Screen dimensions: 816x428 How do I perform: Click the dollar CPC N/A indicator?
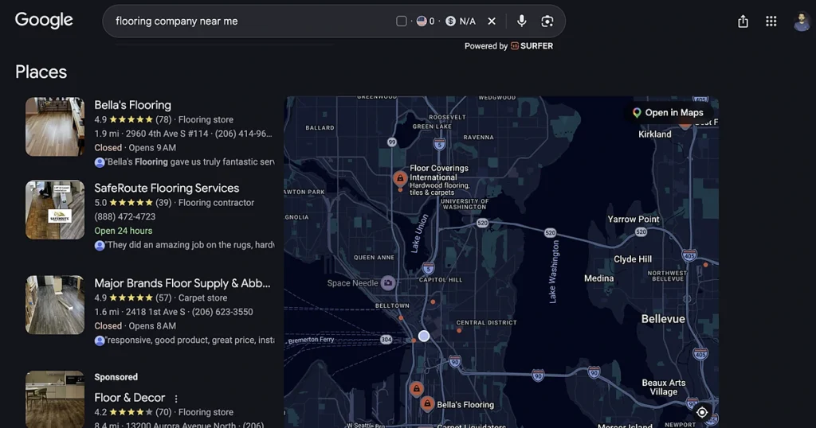(x=461, y=21)
